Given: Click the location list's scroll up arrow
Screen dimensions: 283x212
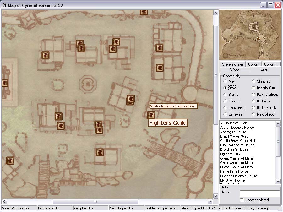Looking at the screenshot, I should (278, 123).
